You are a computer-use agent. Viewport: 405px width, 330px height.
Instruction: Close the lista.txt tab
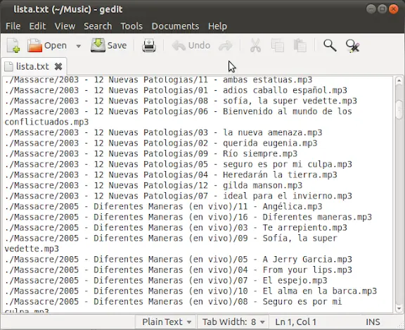(58, 67)
